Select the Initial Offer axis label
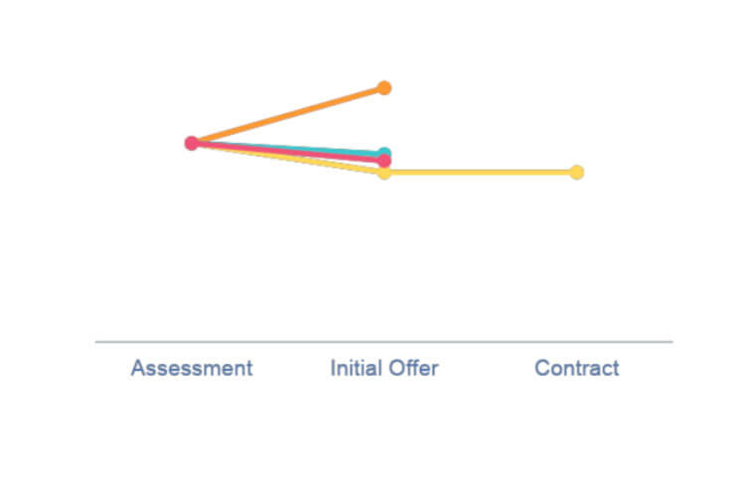This screenshot has height=496, width=755. [x=384, y=368]
